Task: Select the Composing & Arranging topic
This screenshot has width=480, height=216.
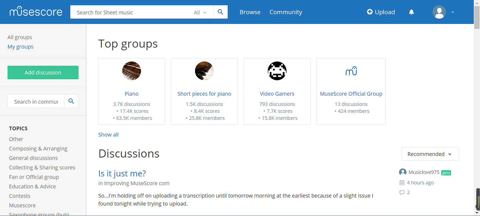Action: point(38,149)
